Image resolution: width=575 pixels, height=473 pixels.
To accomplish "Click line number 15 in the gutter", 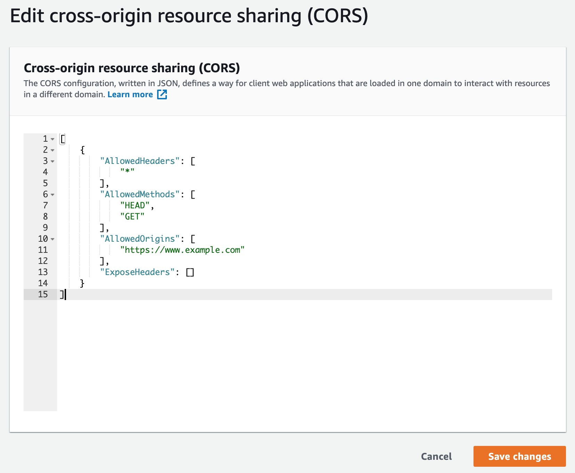I will point(43,294).
